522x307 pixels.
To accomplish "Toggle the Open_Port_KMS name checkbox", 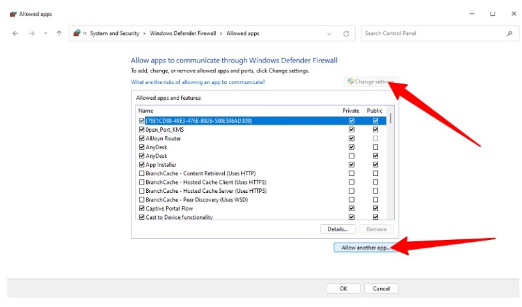I will click(141, 130).
